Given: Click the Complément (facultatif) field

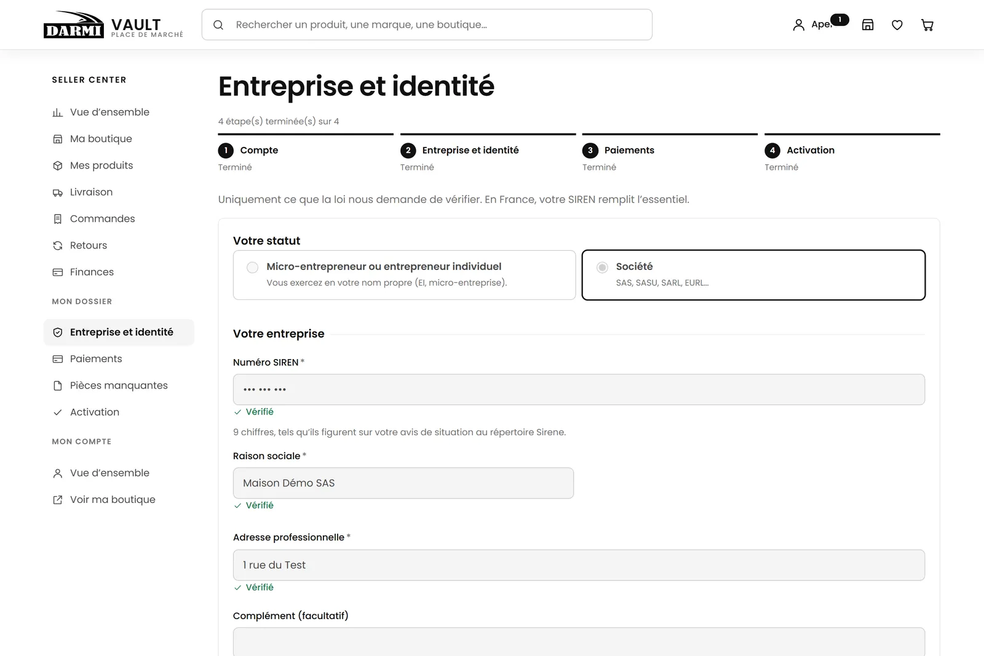Looking at the screenshot, I should (579, 642).
